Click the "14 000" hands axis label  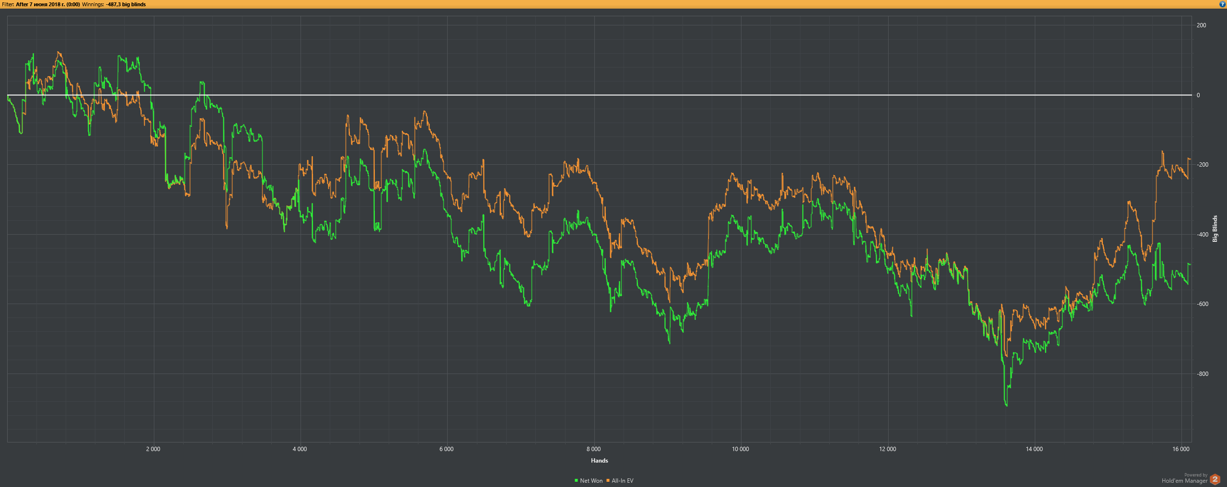1034,449
